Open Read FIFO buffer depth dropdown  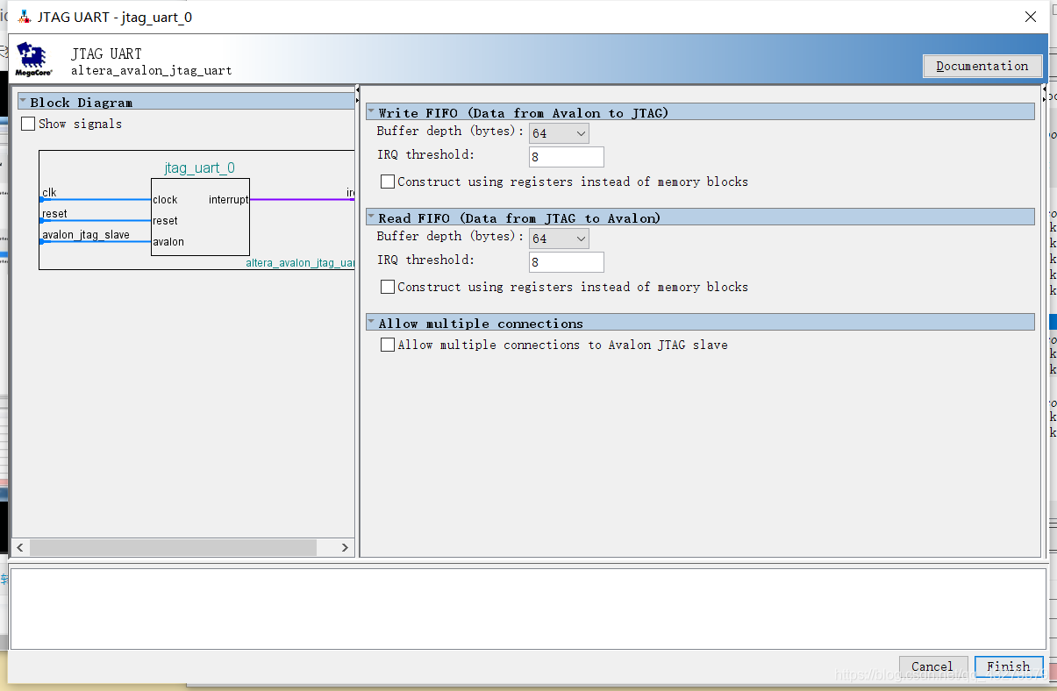click(x=559, y=239)
